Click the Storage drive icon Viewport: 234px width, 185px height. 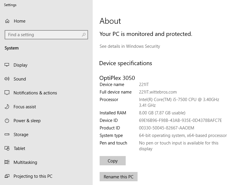click(7, 134)
